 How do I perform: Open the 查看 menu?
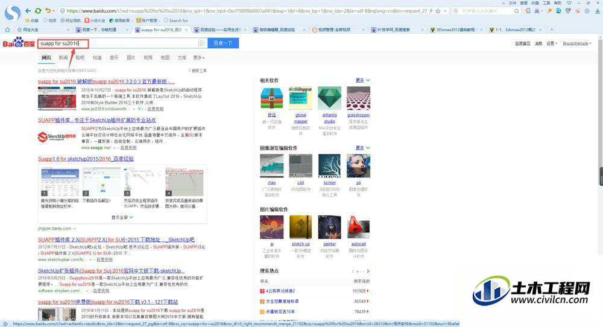pos(523,2)
